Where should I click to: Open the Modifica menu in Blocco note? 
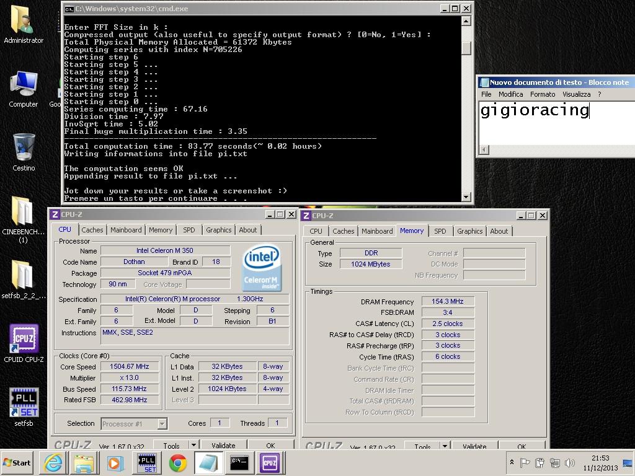(510, 94)
